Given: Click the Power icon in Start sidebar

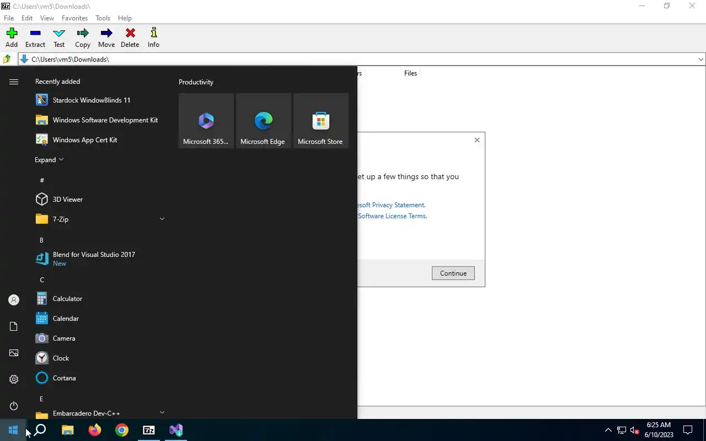Looking at the screenshot, I should tap(14, 406).
